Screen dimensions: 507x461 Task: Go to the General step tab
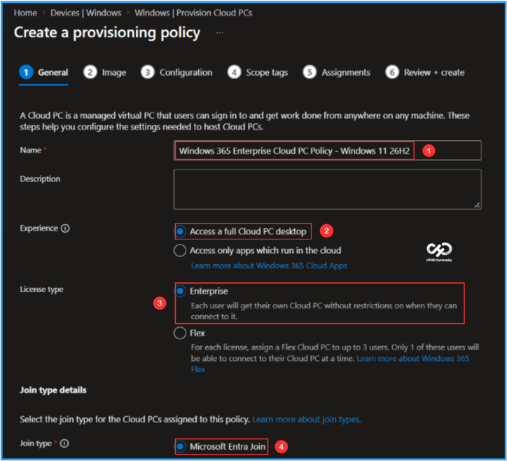point(43,72)
